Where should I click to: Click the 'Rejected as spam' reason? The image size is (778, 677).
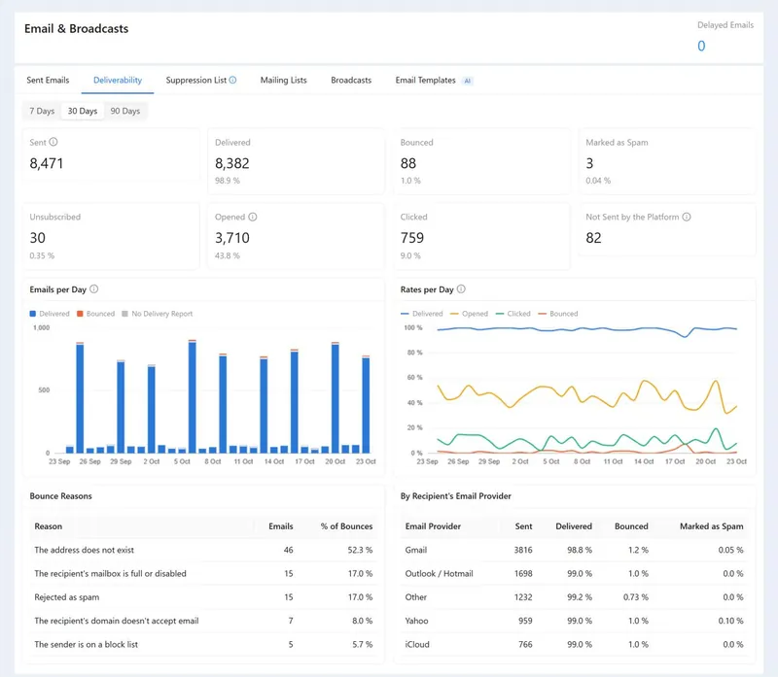pyautogui.click(x=67, y=597)
